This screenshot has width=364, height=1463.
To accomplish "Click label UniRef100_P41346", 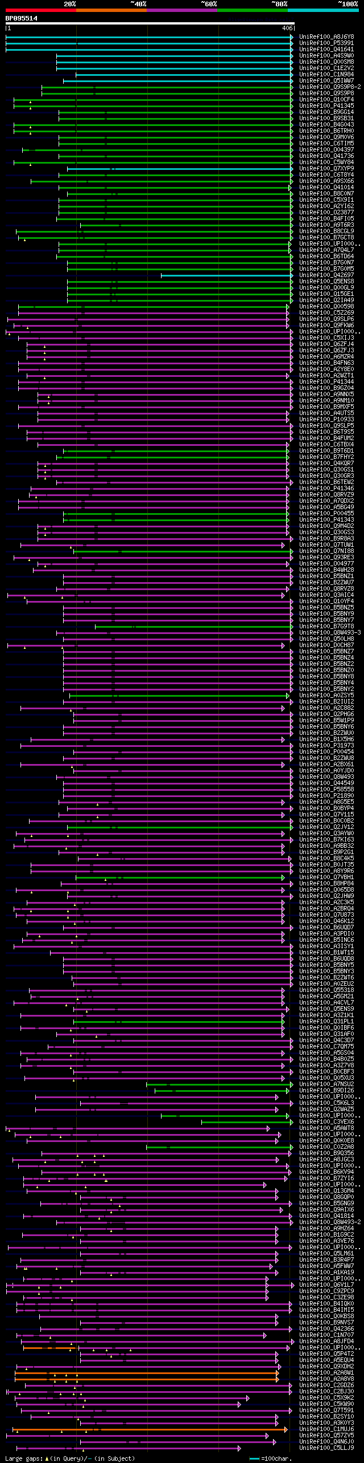I will click(326, 489).
